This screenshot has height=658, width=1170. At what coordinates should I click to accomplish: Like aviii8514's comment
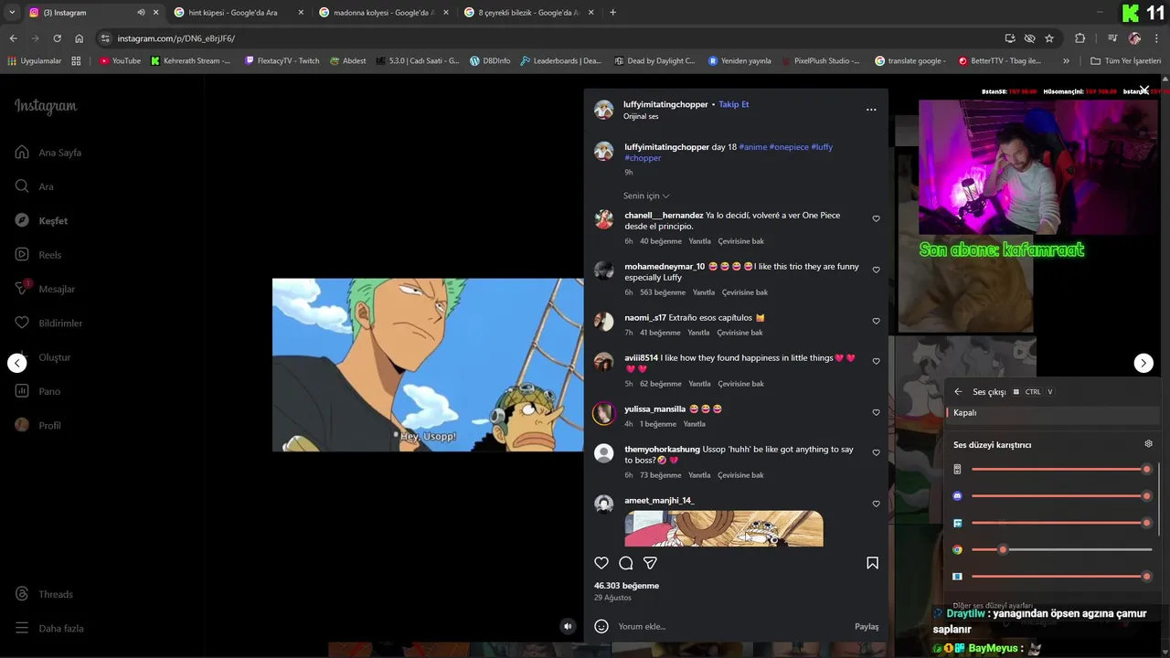(x=876, y=362)
